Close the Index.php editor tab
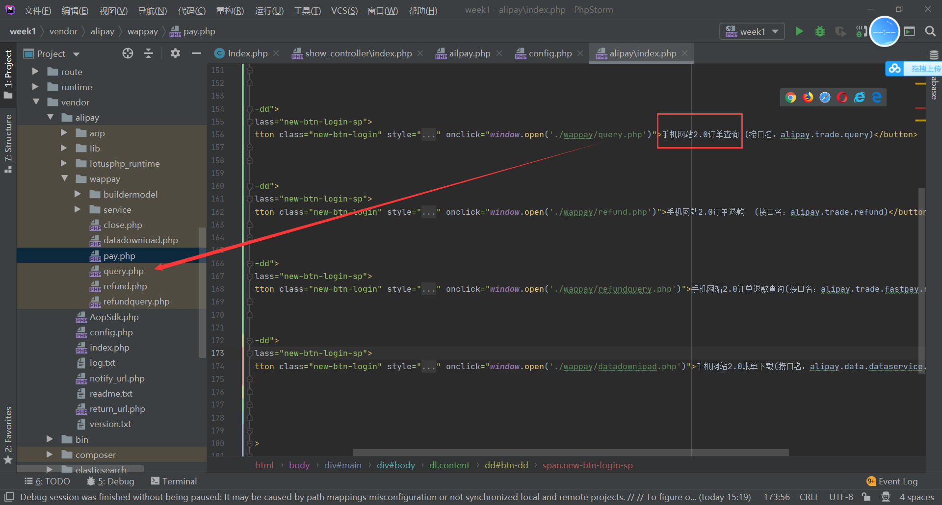The height and width of the screenshot is (505, 942). (276, 53)
